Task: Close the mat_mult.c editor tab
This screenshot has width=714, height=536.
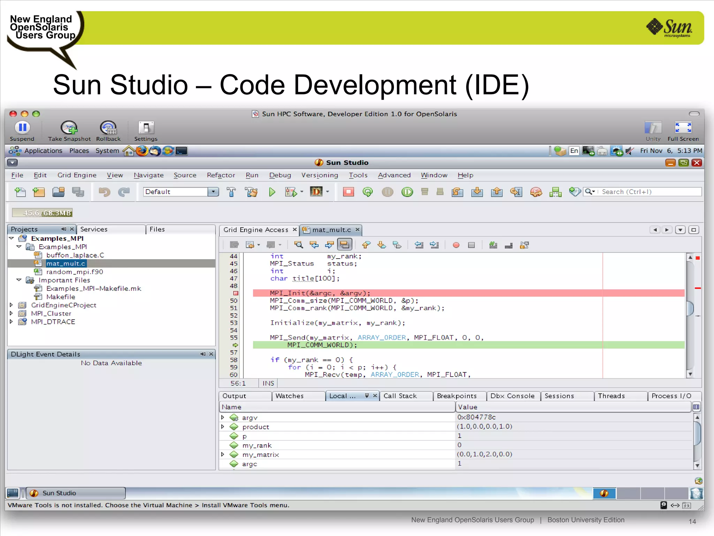Action: pyautogui.click(x=357, y=229)
